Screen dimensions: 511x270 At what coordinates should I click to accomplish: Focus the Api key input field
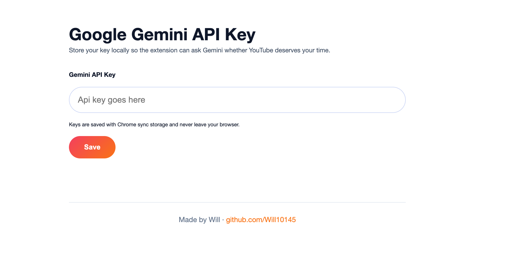237,100
